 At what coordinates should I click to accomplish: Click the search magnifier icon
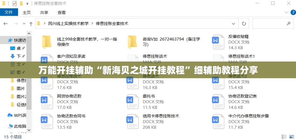288,24
